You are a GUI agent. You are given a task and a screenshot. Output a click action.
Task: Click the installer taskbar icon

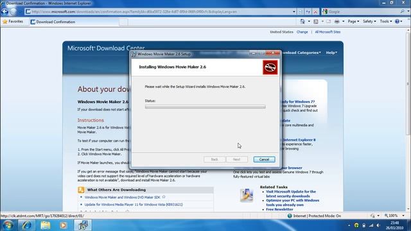click(x=83, y=225)
